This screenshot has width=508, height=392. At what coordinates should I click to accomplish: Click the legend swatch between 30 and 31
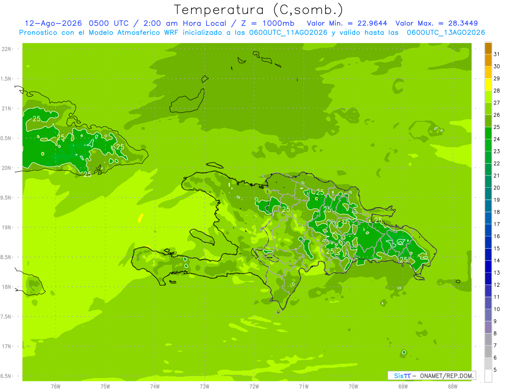pyautogui.click(x=488, y=60)
